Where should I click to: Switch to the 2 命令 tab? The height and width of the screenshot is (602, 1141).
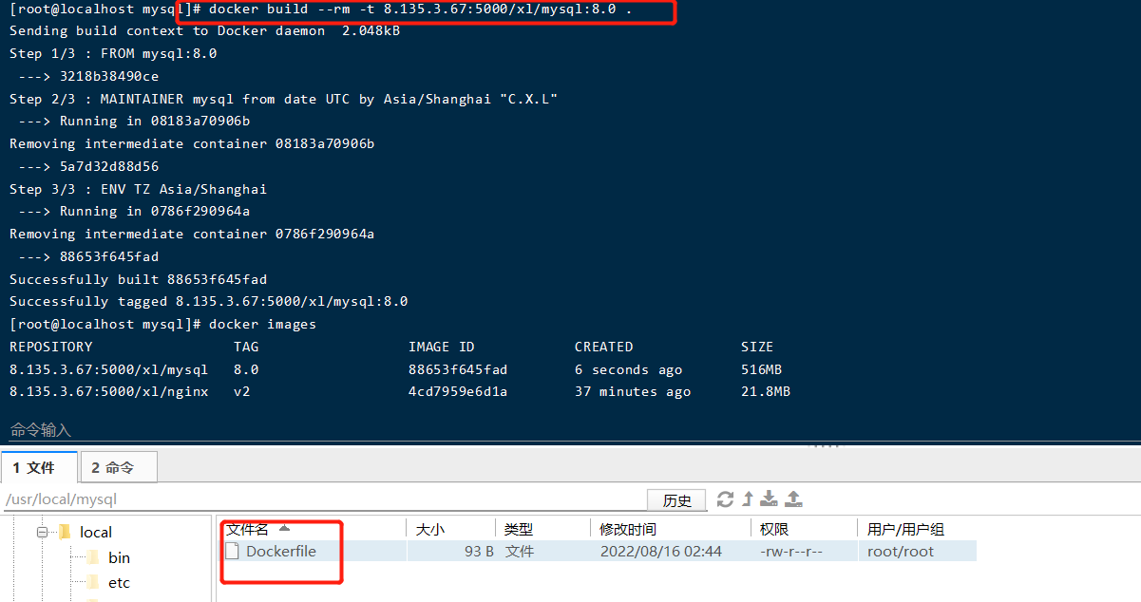(x=118, y=466)
